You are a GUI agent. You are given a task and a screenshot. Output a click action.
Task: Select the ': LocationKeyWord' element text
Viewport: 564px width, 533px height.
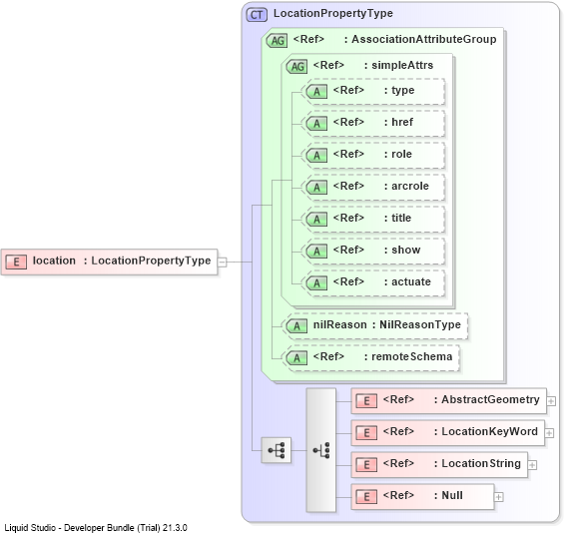tap(485, 431)
